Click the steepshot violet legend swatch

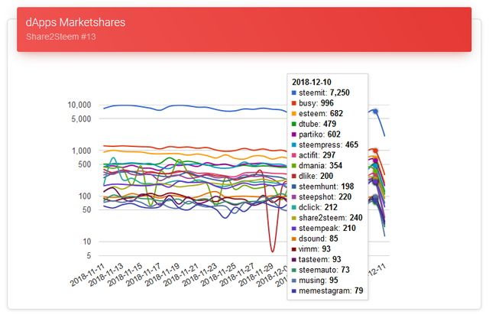[x=293, y=197]
